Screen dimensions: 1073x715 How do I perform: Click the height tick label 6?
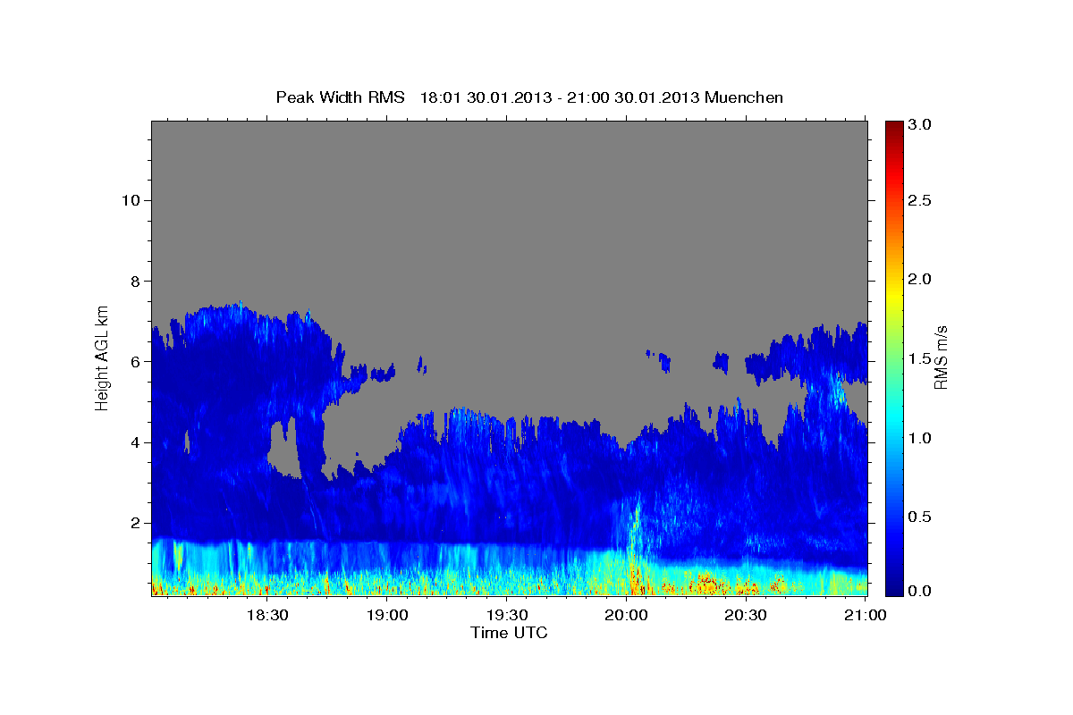click(133, 361)
